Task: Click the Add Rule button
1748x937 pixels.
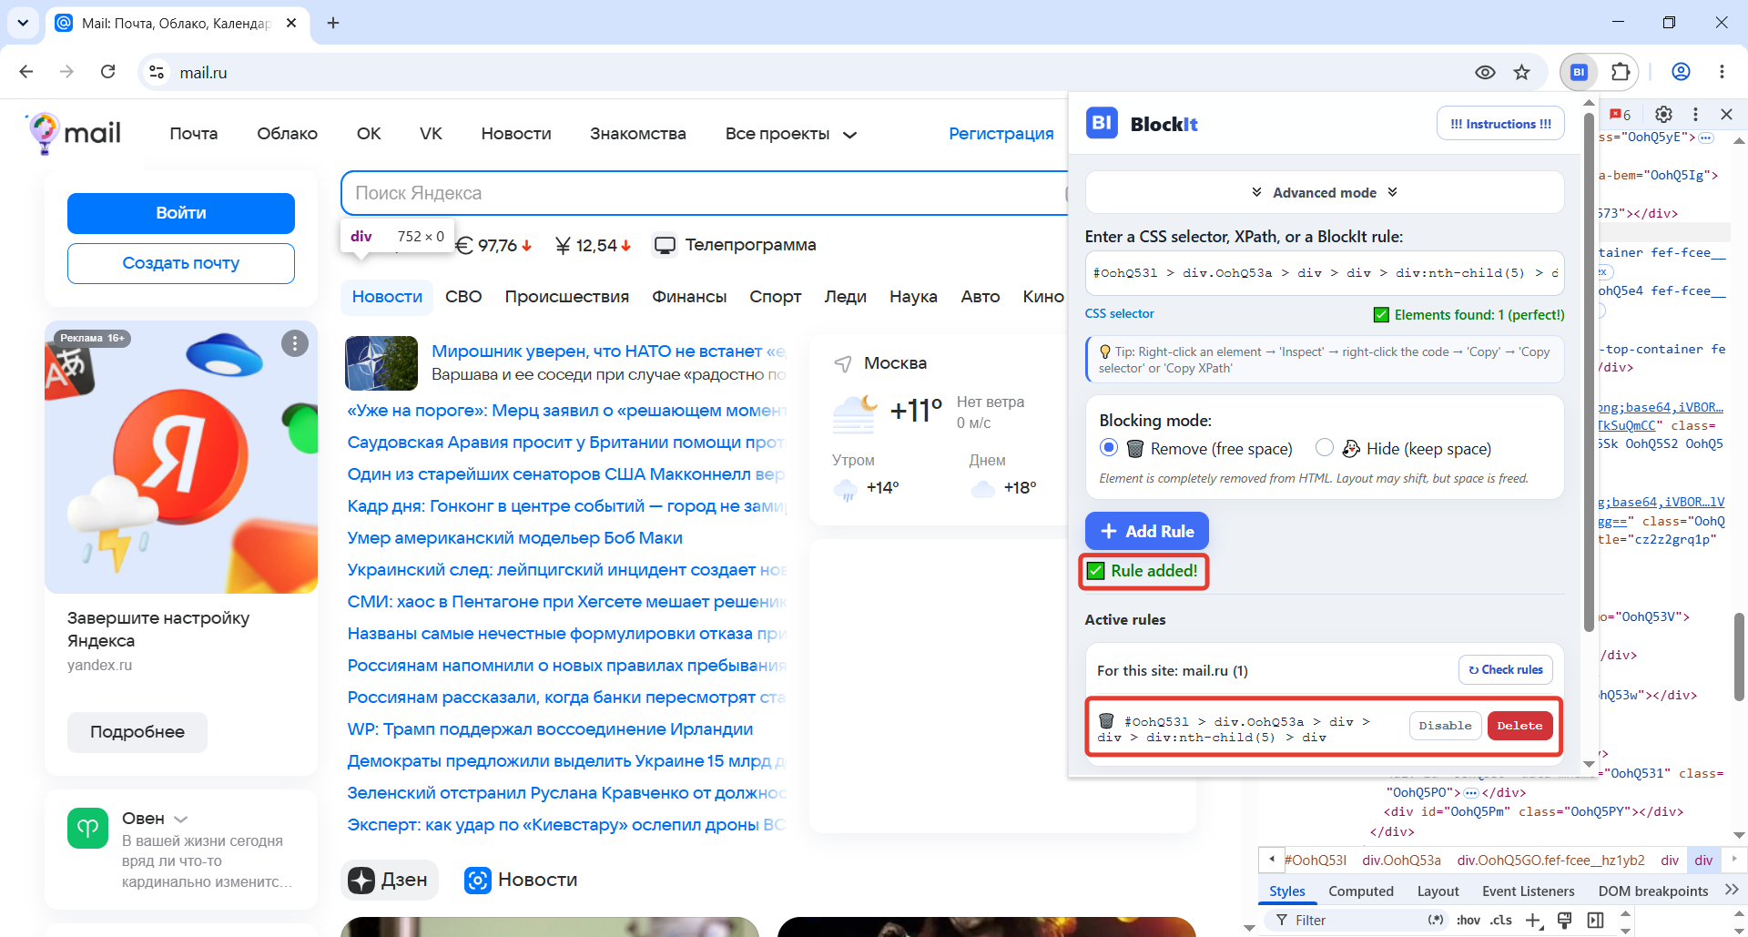Action: (x=1146, y=531)
